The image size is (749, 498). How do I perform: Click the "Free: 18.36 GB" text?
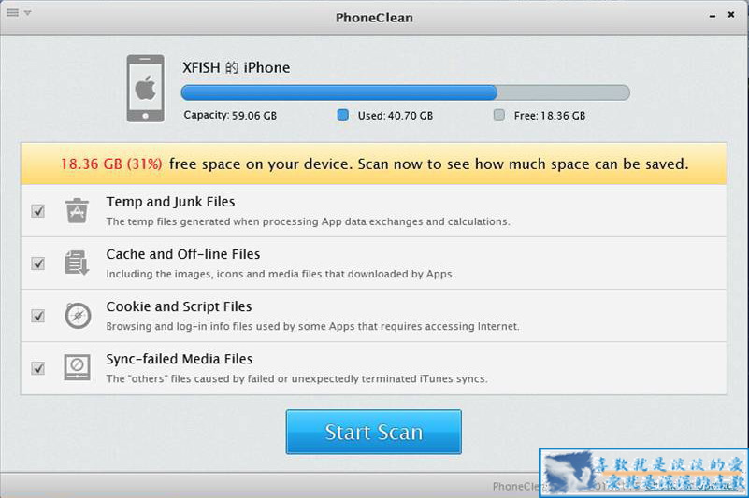click(x=549, y=116)
